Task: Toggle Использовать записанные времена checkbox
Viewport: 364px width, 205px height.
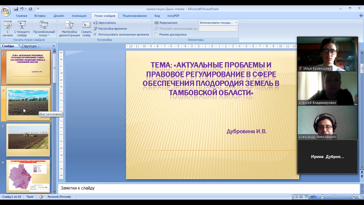Action: (95, 34)
